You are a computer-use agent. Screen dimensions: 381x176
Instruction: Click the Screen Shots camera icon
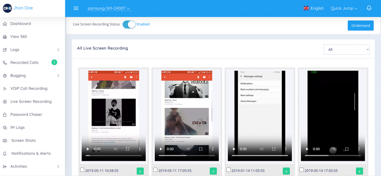4,141
